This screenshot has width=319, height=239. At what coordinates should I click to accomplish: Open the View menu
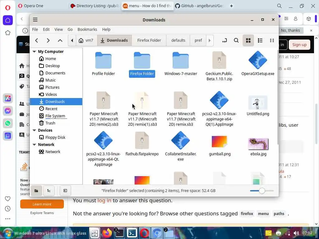point(58,30)
